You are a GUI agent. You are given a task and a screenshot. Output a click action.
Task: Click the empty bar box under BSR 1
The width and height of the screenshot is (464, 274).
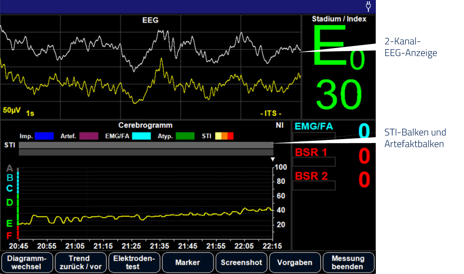pyautogui.click(x=314, y=162)
